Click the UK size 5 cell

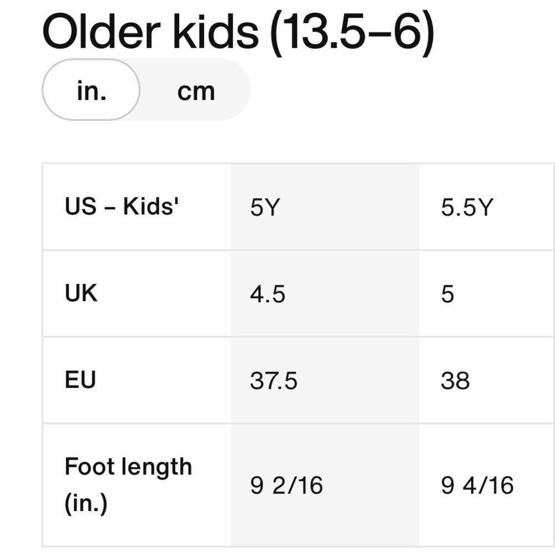click(487, 294)
